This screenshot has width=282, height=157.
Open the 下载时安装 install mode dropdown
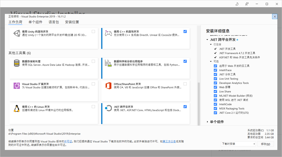coord(238,144)
